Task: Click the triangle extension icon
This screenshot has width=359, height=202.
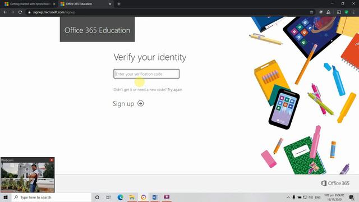Action: [x=329, y=12]
